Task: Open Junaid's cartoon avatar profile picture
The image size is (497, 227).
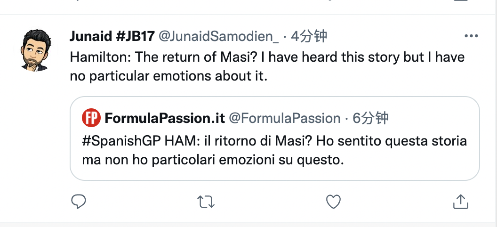Action: coord(36,50)
